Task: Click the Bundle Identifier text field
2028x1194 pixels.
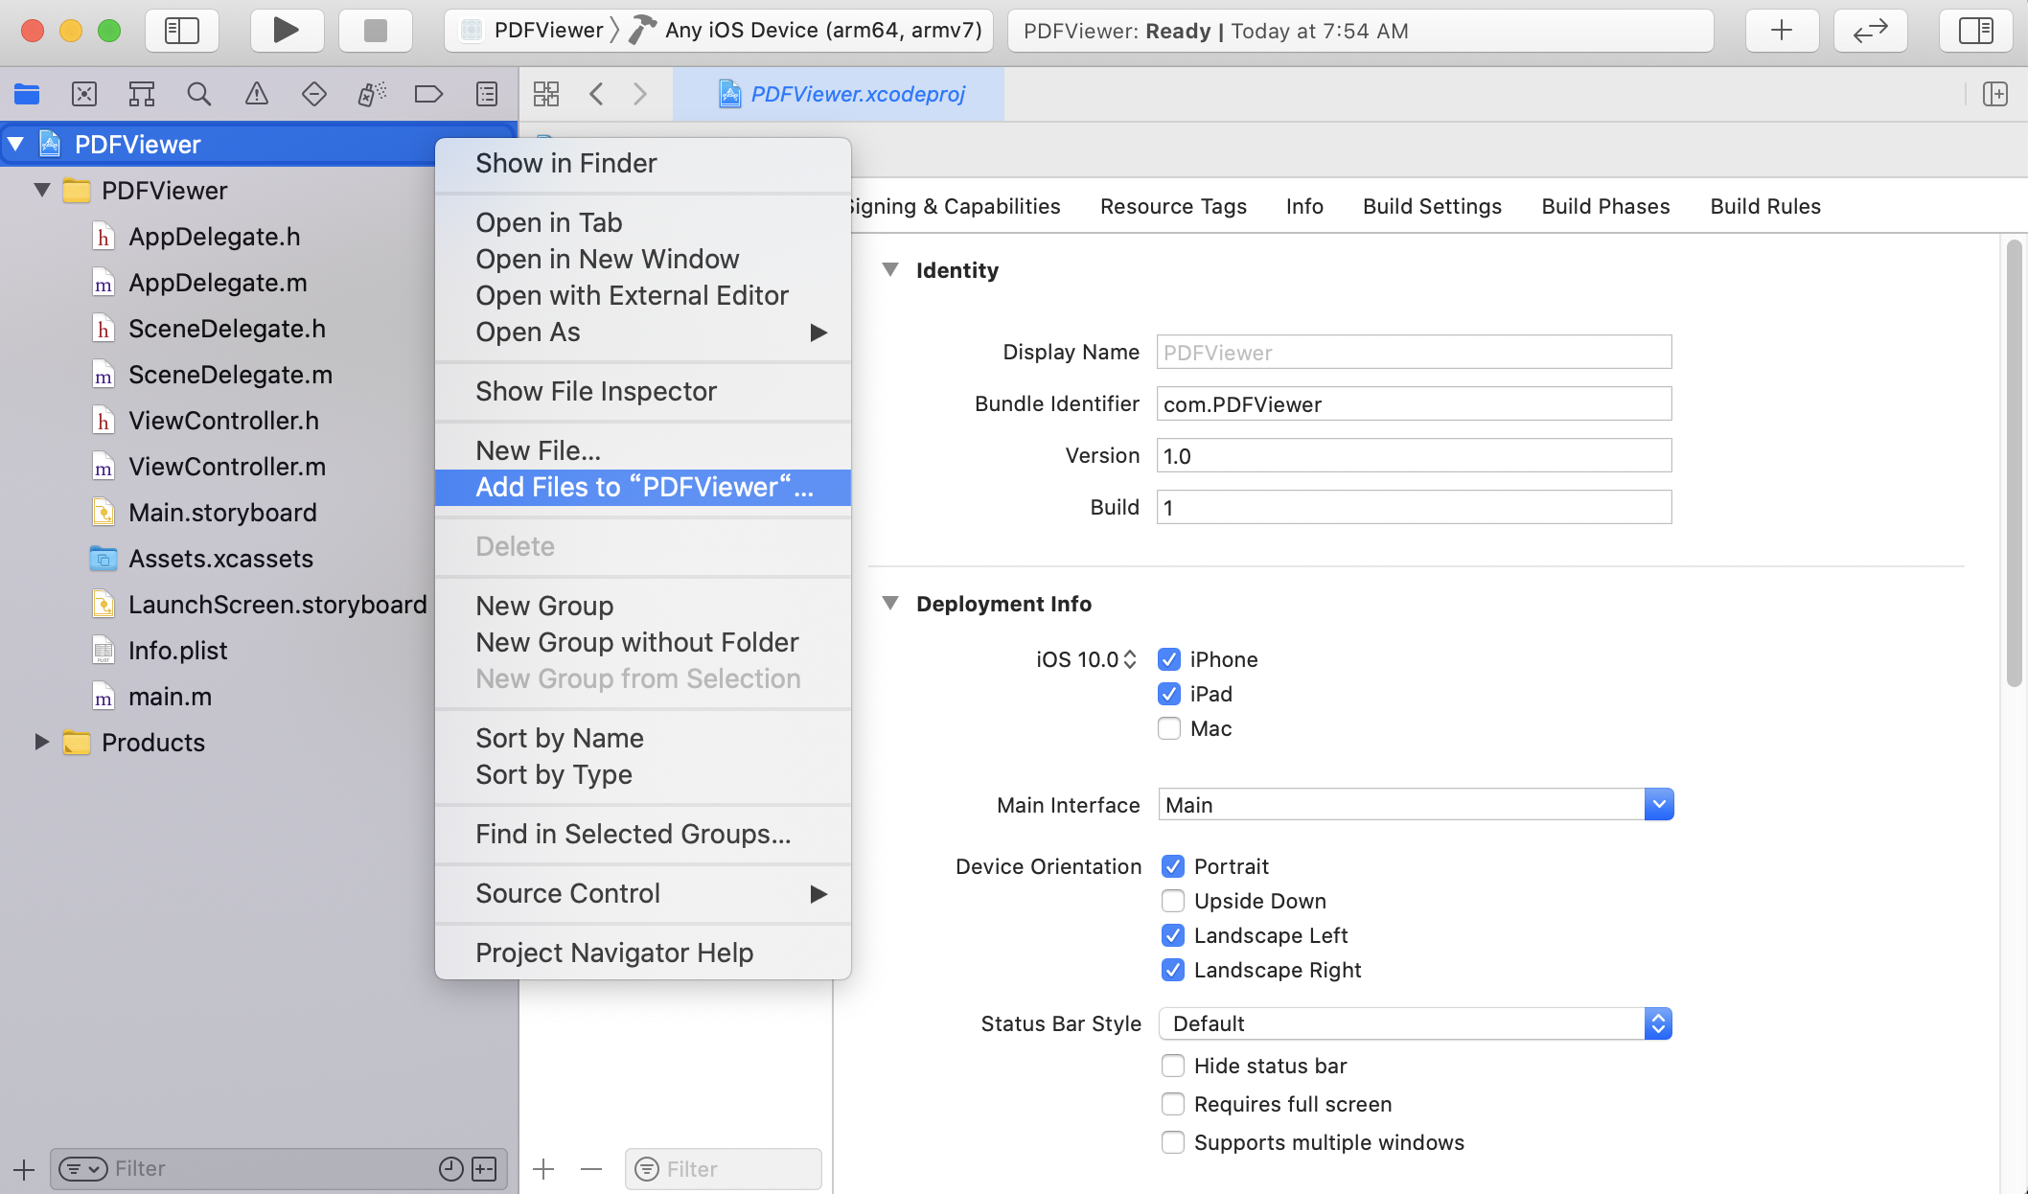Action: coord(1414,404)
